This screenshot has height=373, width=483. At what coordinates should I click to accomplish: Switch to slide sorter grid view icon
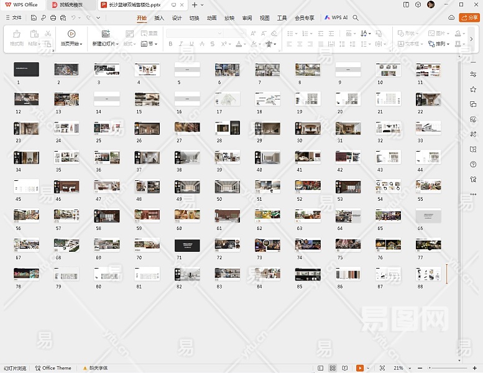[x=333, y=368]
